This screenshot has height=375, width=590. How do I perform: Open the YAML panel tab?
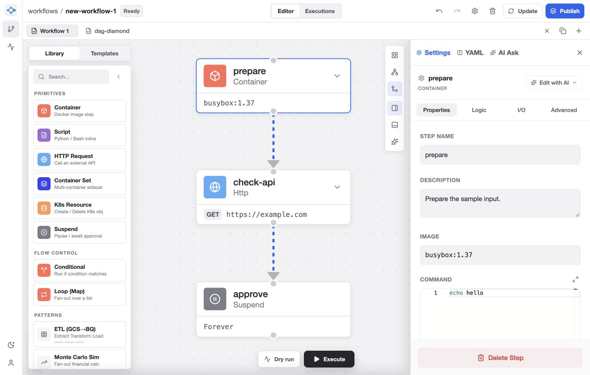tap(470, 53)
